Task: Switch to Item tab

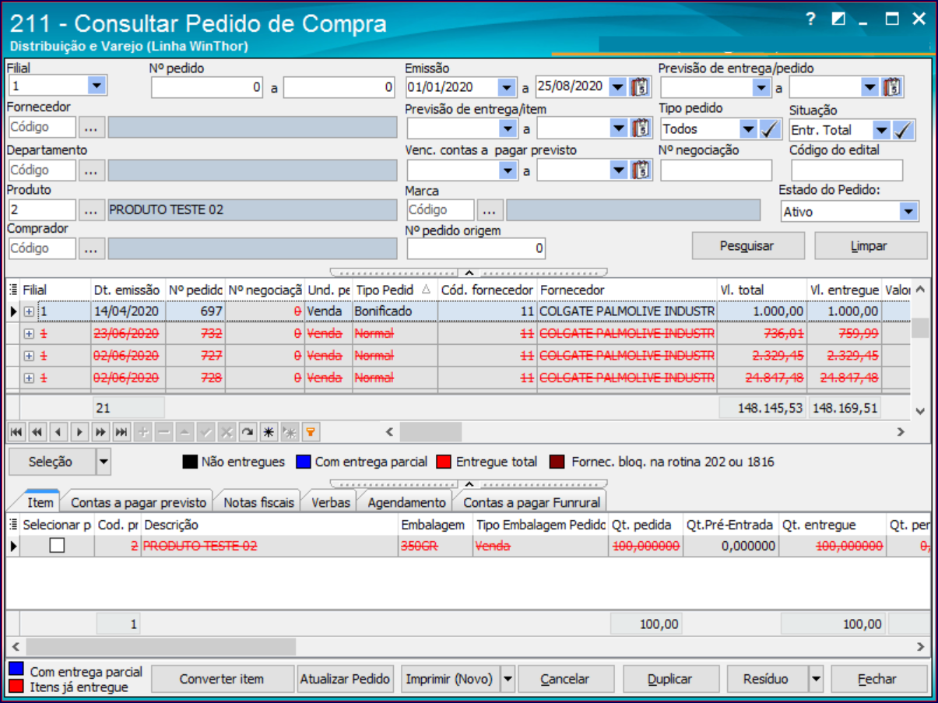Action: click(40, 502)
